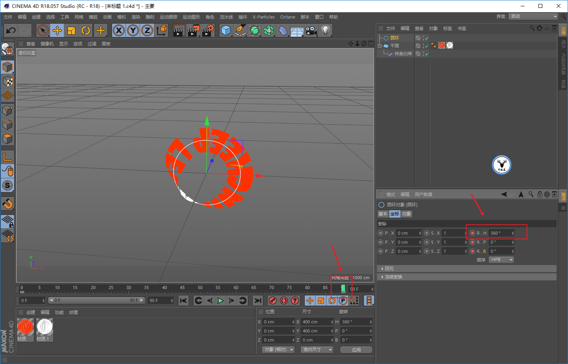The width and height of the screenshot is (568, 364).
Task: Open the 摄像机 viewport menu
Action: (47, 44)
